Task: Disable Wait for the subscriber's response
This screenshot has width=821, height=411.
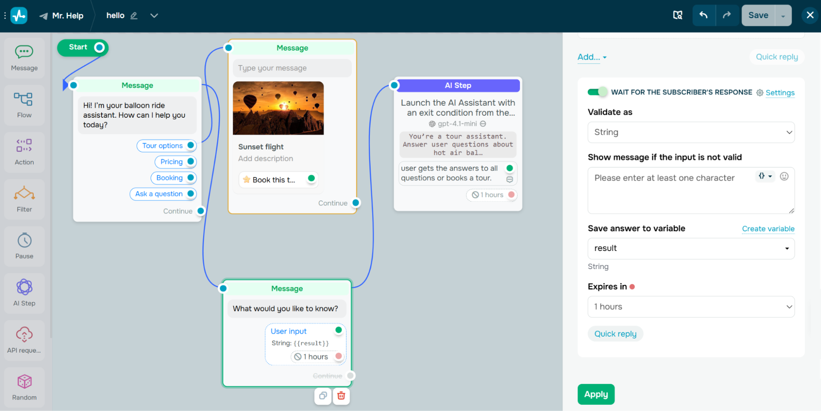Action: [597, 92]
